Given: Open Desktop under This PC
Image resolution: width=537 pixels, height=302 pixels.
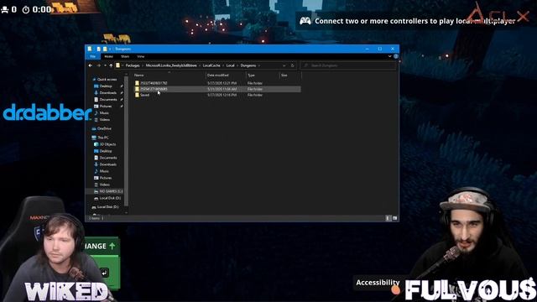Looking at the screenshot, I should (x=106, y=151).
